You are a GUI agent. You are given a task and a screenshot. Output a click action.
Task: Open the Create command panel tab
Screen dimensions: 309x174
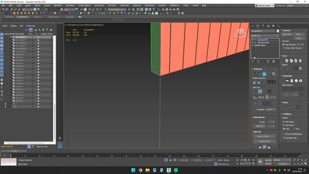click(253, 26)
